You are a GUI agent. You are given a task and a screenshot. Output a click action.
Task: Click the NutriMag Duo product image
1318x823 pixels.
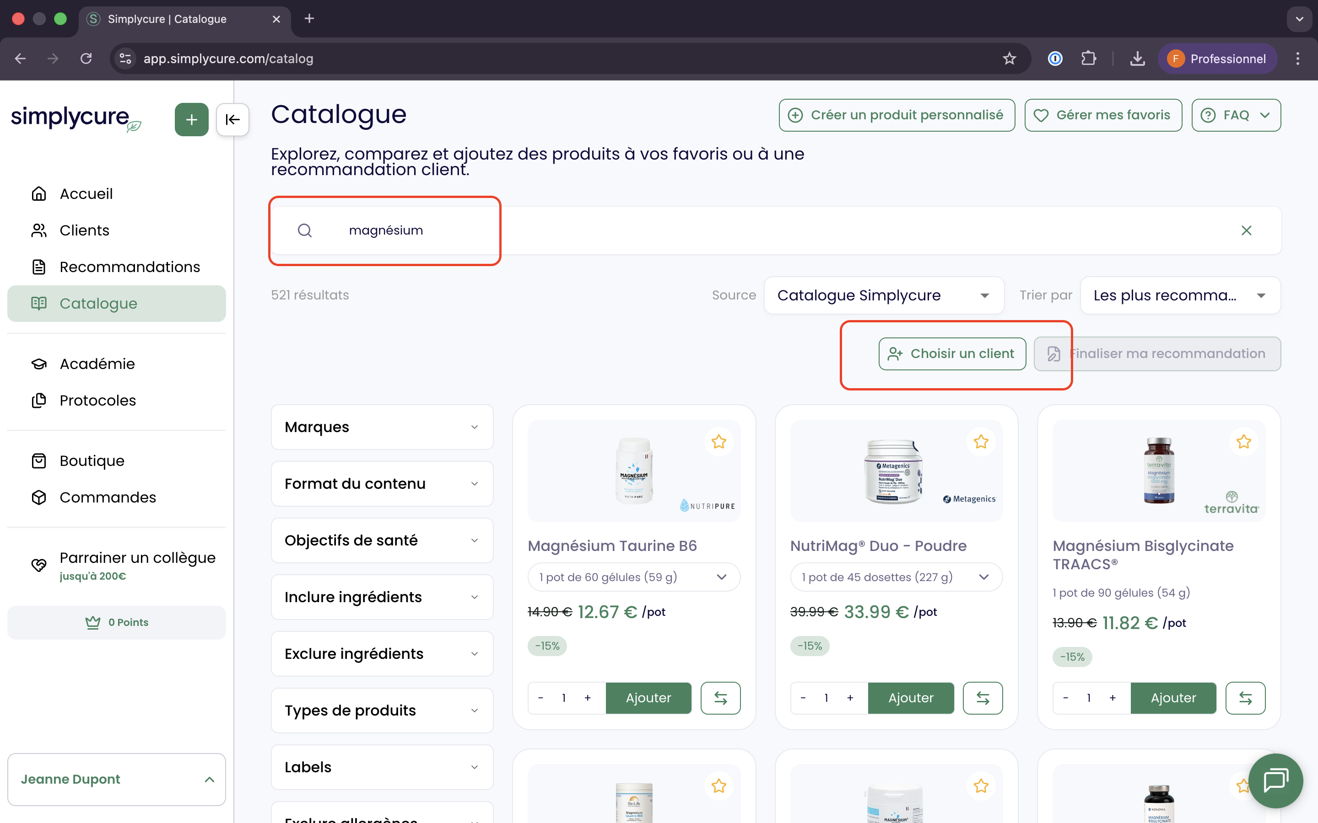click(x=894, y=471)
